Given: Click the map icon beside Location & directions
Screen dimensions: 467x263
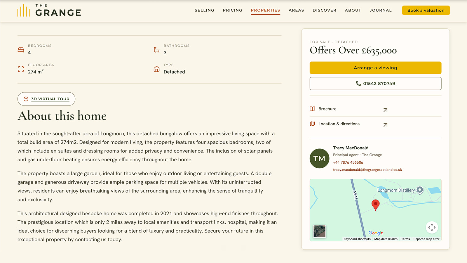Looking at the screenshot, I should point(312,124).
